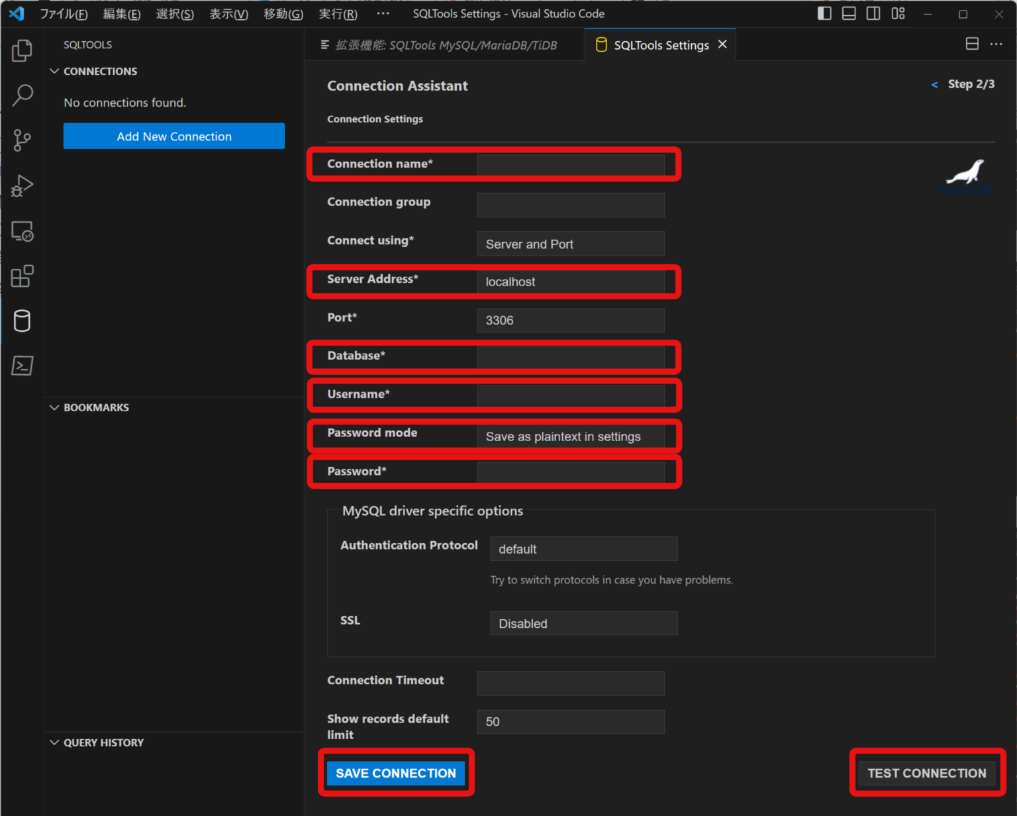Open the Connect using dropdown
The height and width of the screenshot is (816, 1017).
570,244
